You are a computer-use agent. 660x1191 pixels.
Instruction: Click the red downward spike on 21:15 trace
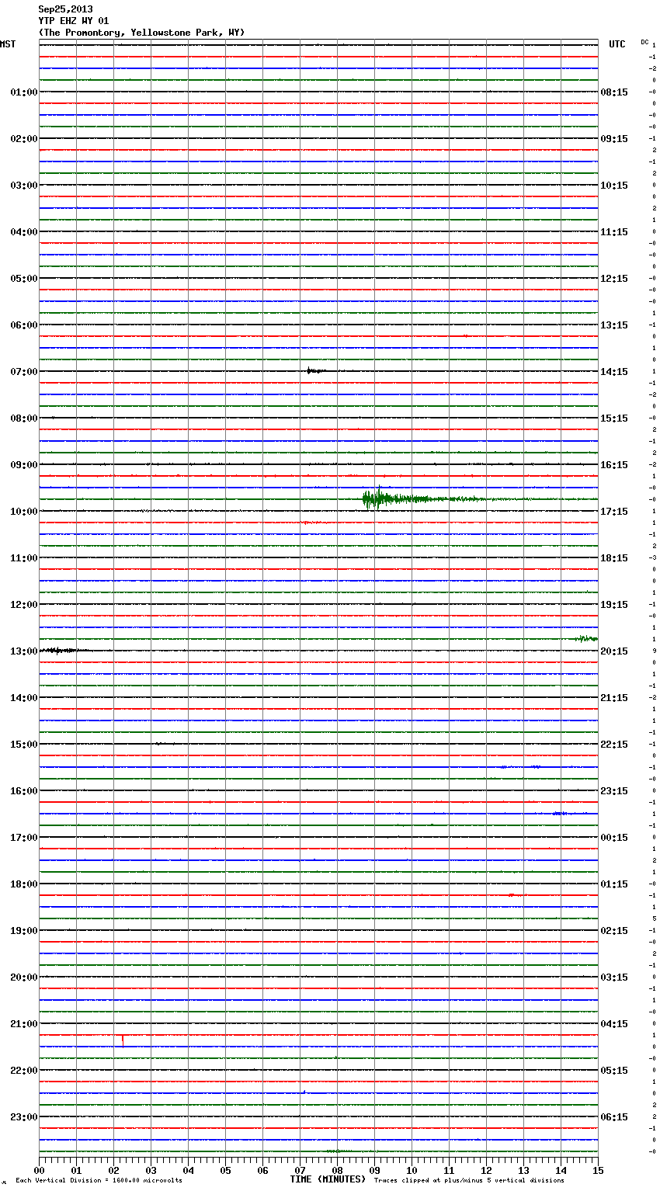(x=123, y=1040)
